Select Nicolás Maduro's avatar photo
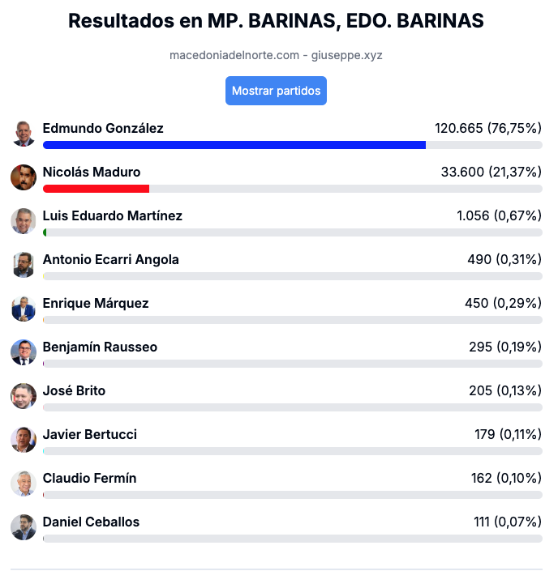 24,177
